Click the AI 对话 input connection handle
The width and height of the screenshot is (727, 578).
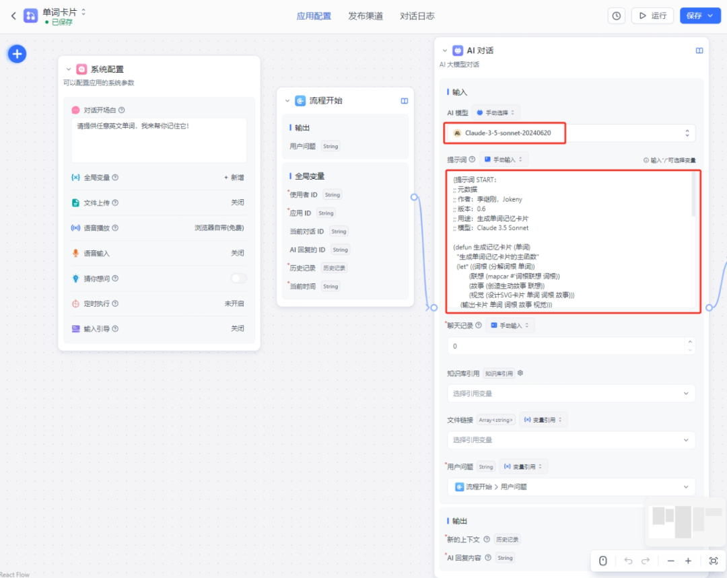[434, 308]
